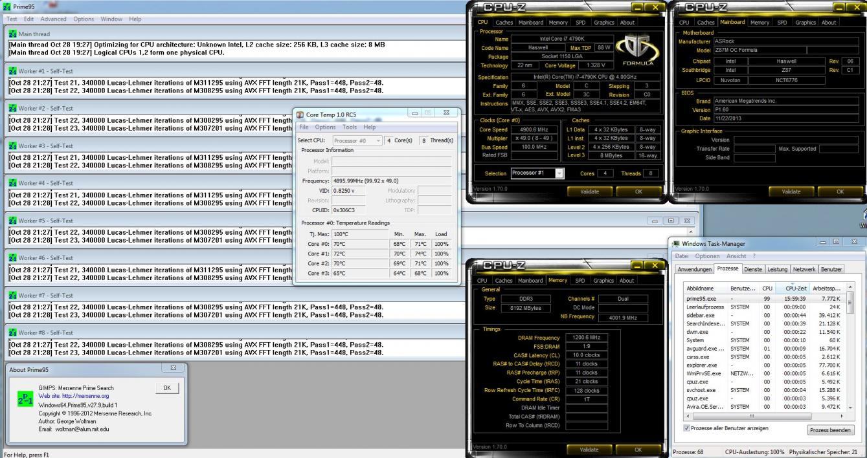Select the sidebar.exe process row
Screen dimensions: 867x458
click(764, 315)
